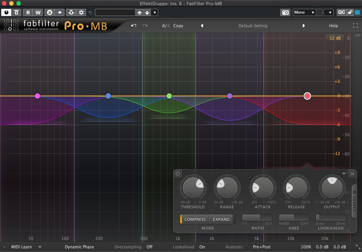Close the band controls panel
This screenshot has height=252, width=362.
coord(352,174)
